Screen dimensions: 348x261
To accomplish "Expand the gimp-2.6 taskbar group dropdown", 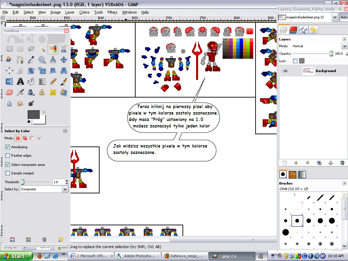I will (254, 256).
